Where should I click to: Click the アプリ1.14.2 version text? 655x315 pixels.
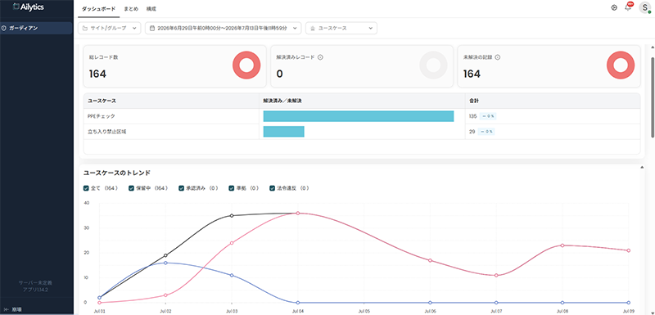35,290
